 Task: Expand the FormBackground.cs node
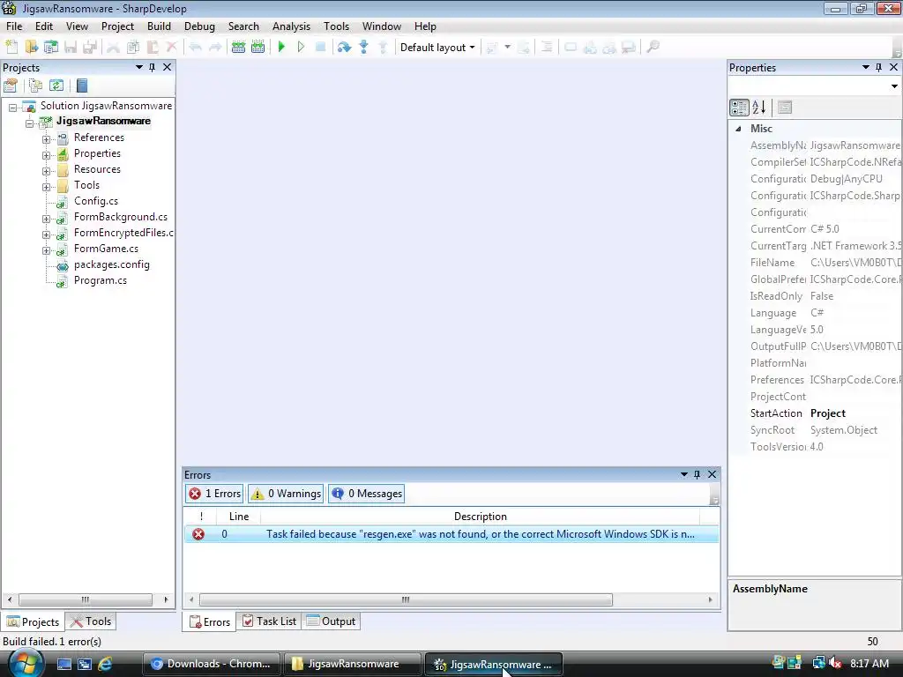pyautogui.click(x=46, y=219)
